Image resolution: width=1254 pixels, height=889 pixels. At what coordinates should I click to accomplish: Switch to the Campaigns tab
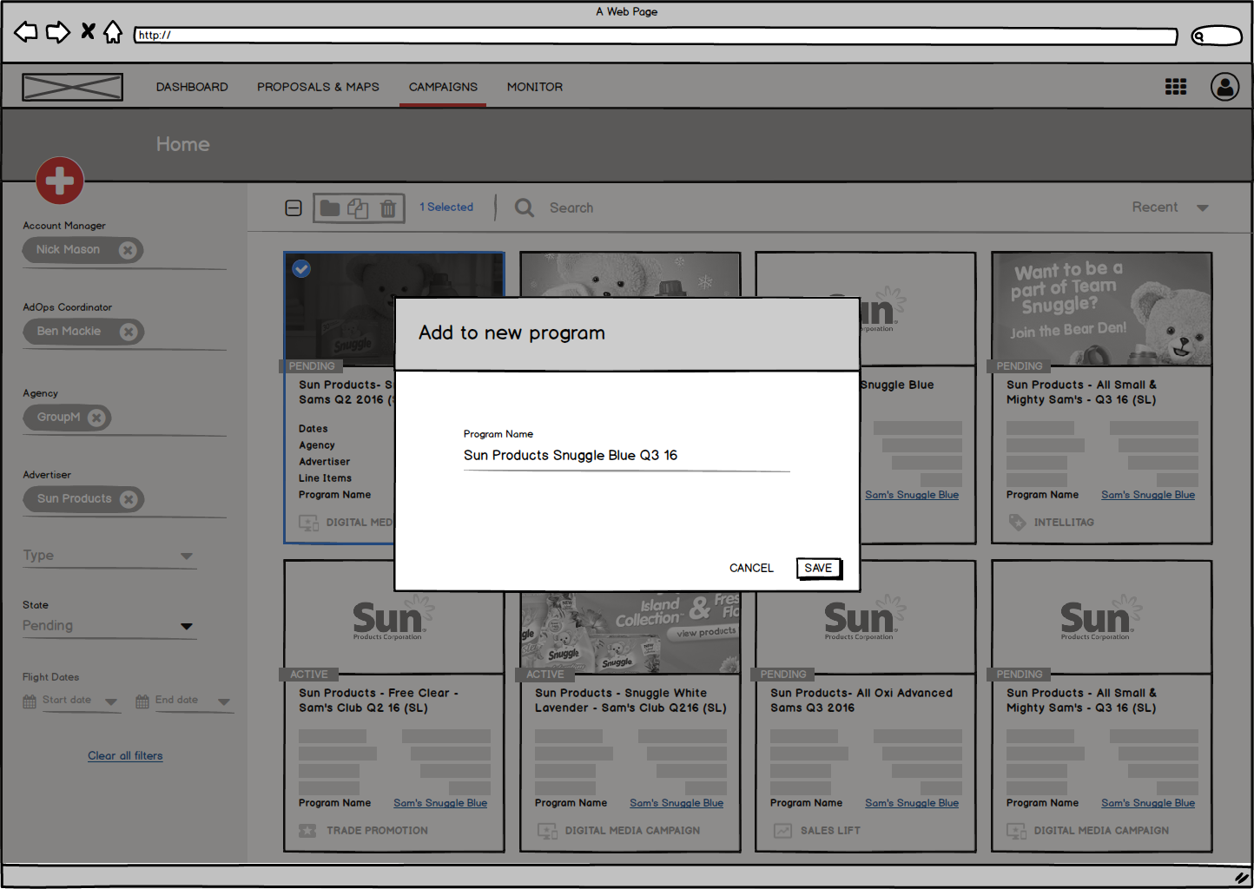(x=443, y=87)
